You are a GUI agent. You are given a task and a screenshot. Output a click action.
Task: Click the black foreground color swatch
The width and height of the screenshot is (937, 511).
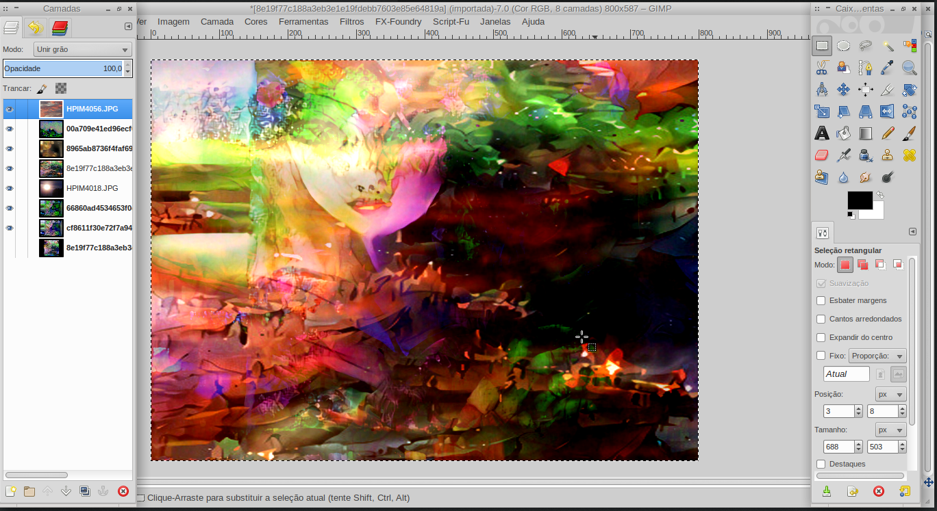point(860,200)
